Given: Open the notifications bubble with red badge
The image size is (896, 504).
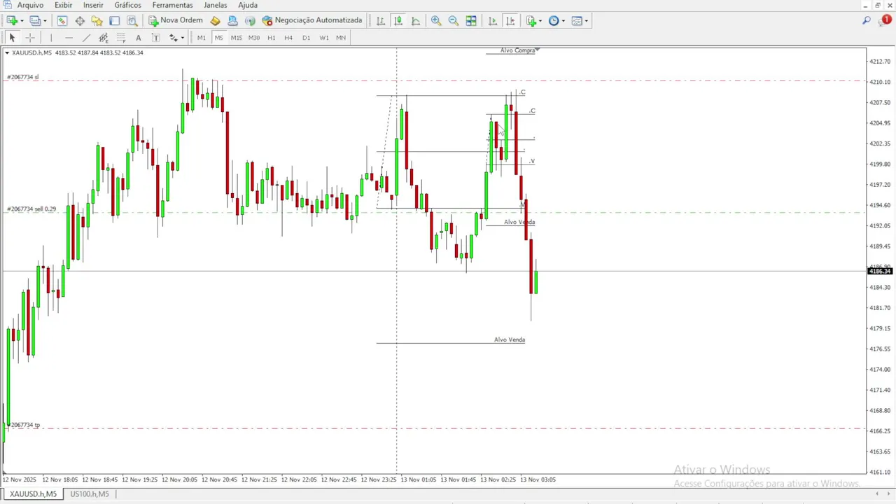Looking at the screenshot, I should tap(884, 21).
